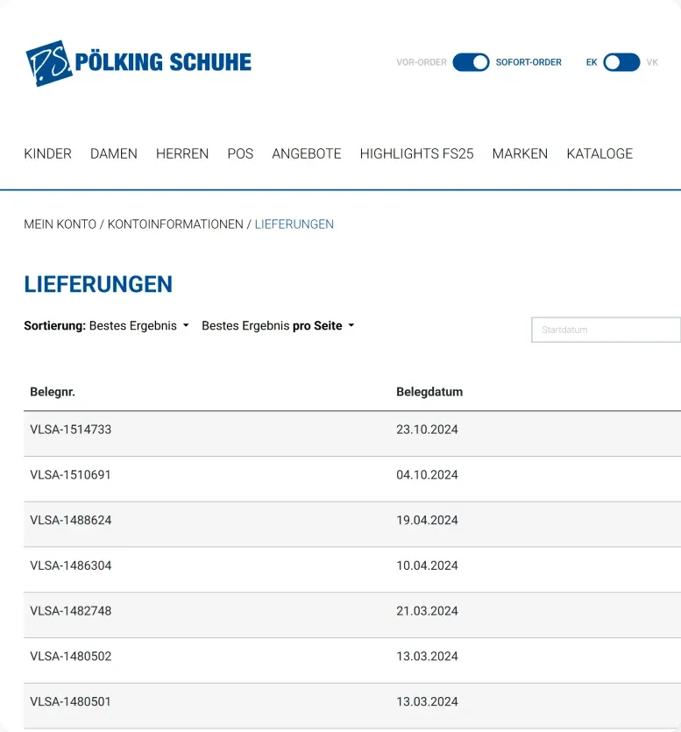
Task: Open Highlights FS25 in navigation
Action: tap(416, 153)
